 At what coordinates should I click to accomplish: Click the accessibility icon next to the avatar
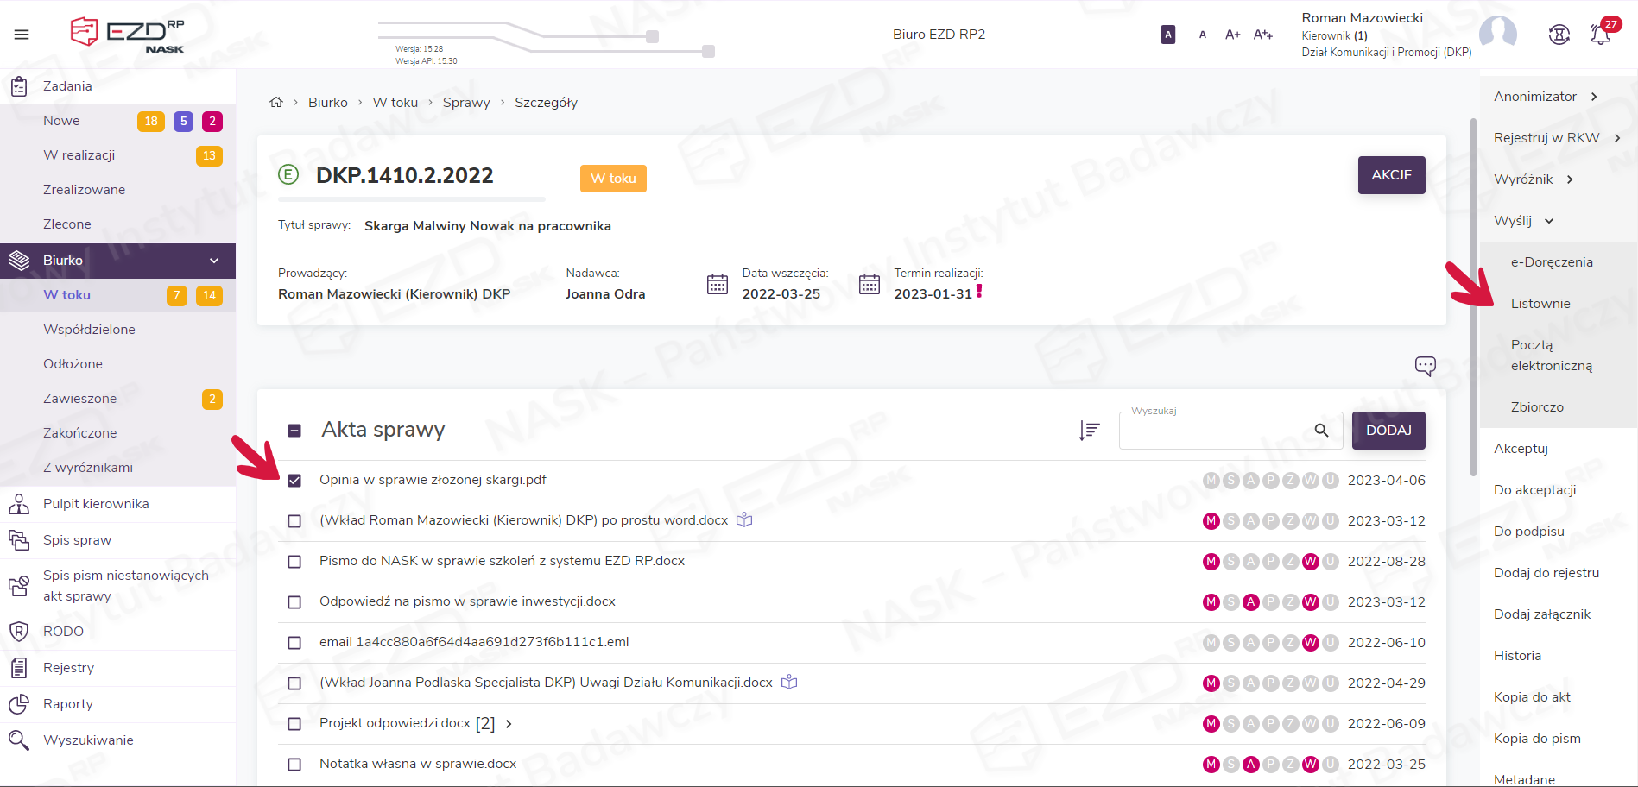1559,35
